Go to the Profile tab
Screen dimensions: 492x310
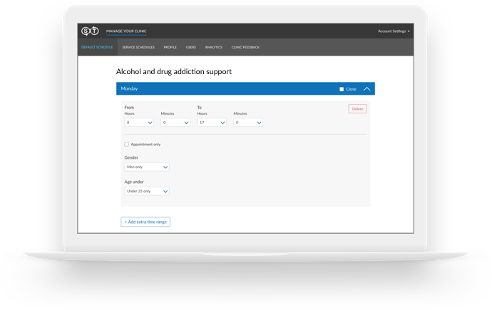[x=170, y=47]
